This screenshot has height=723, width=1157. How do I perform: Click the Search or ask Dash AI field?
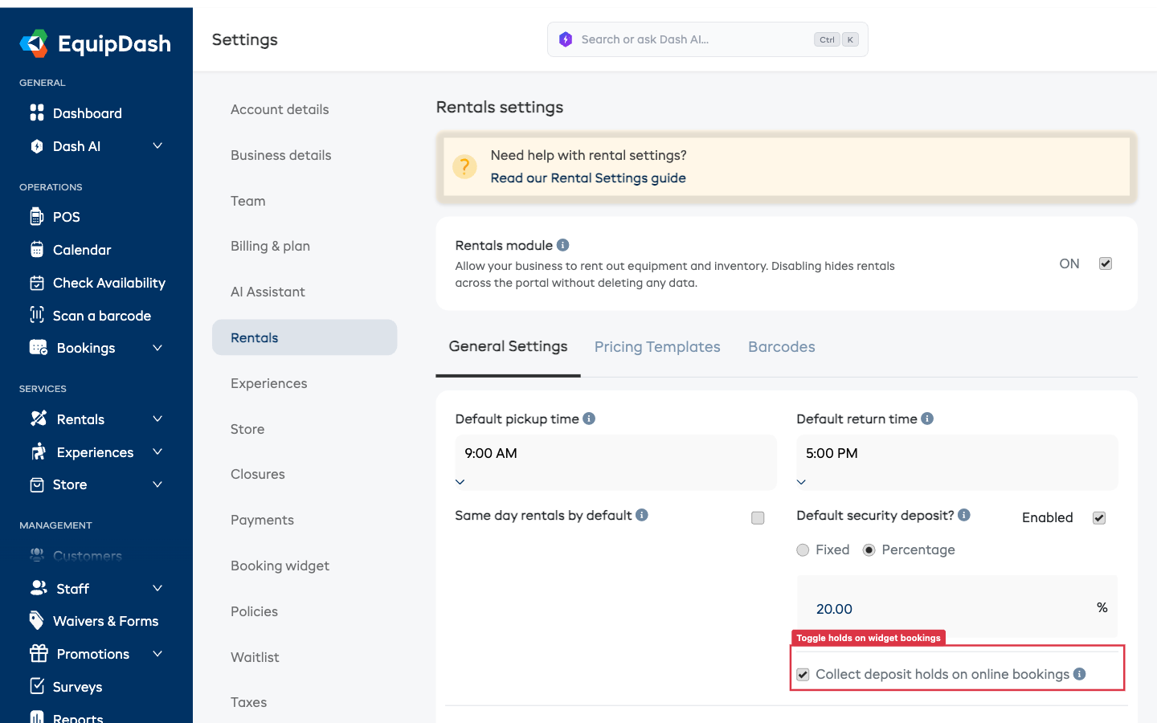[708, 39]
